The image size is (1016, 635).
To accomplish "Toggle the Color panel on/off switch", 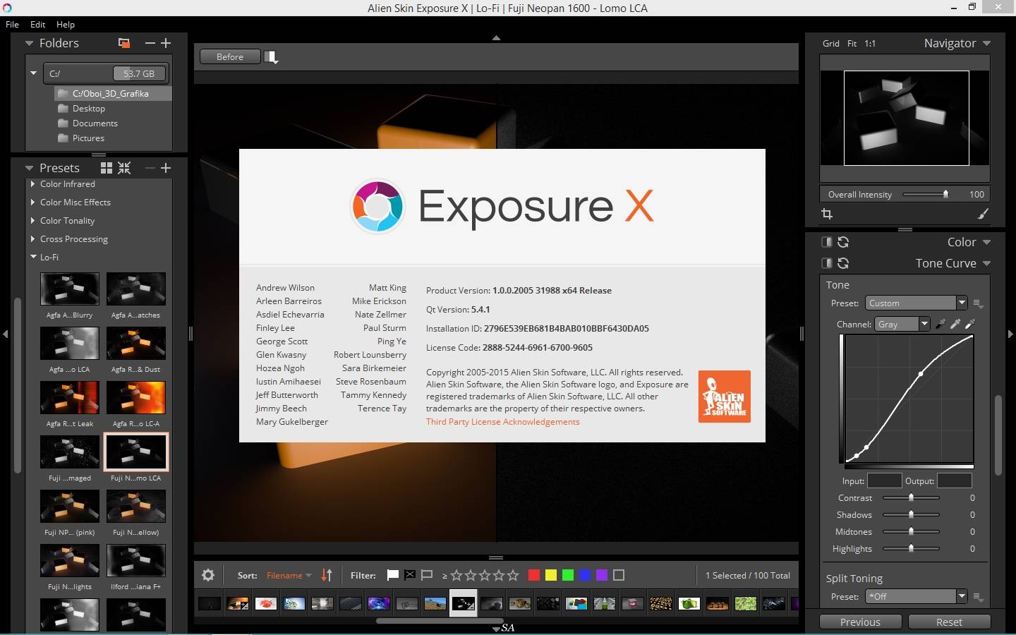I will (x=826, y=242).
